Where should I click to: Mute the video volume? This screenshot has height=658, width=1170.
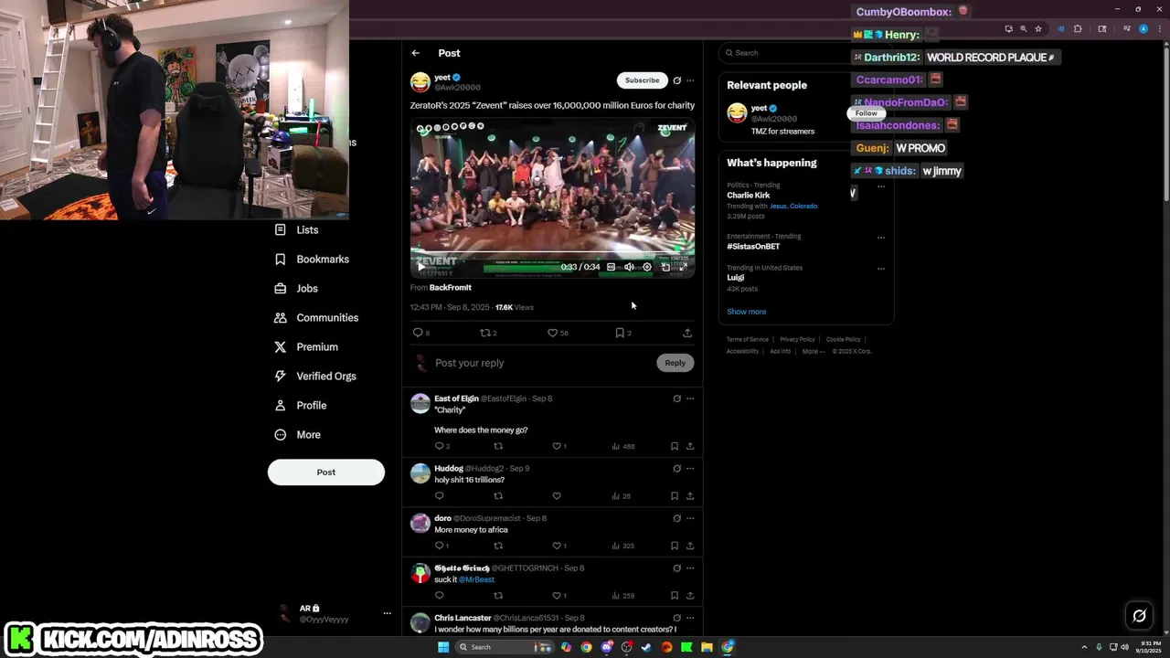(x=629, y=267)
